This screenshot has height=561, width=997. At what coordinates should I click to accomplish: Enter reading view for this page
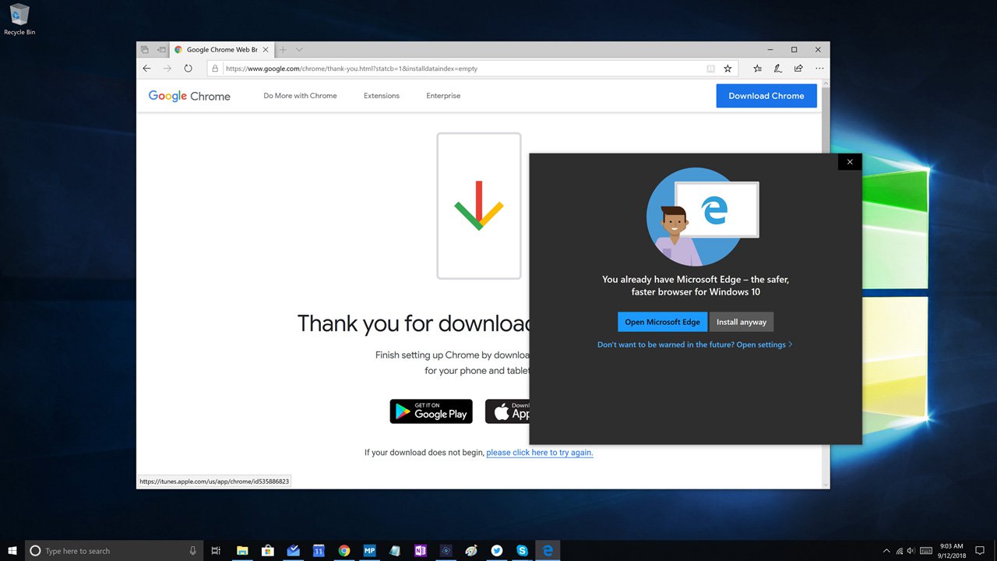(x=710, y=69)
